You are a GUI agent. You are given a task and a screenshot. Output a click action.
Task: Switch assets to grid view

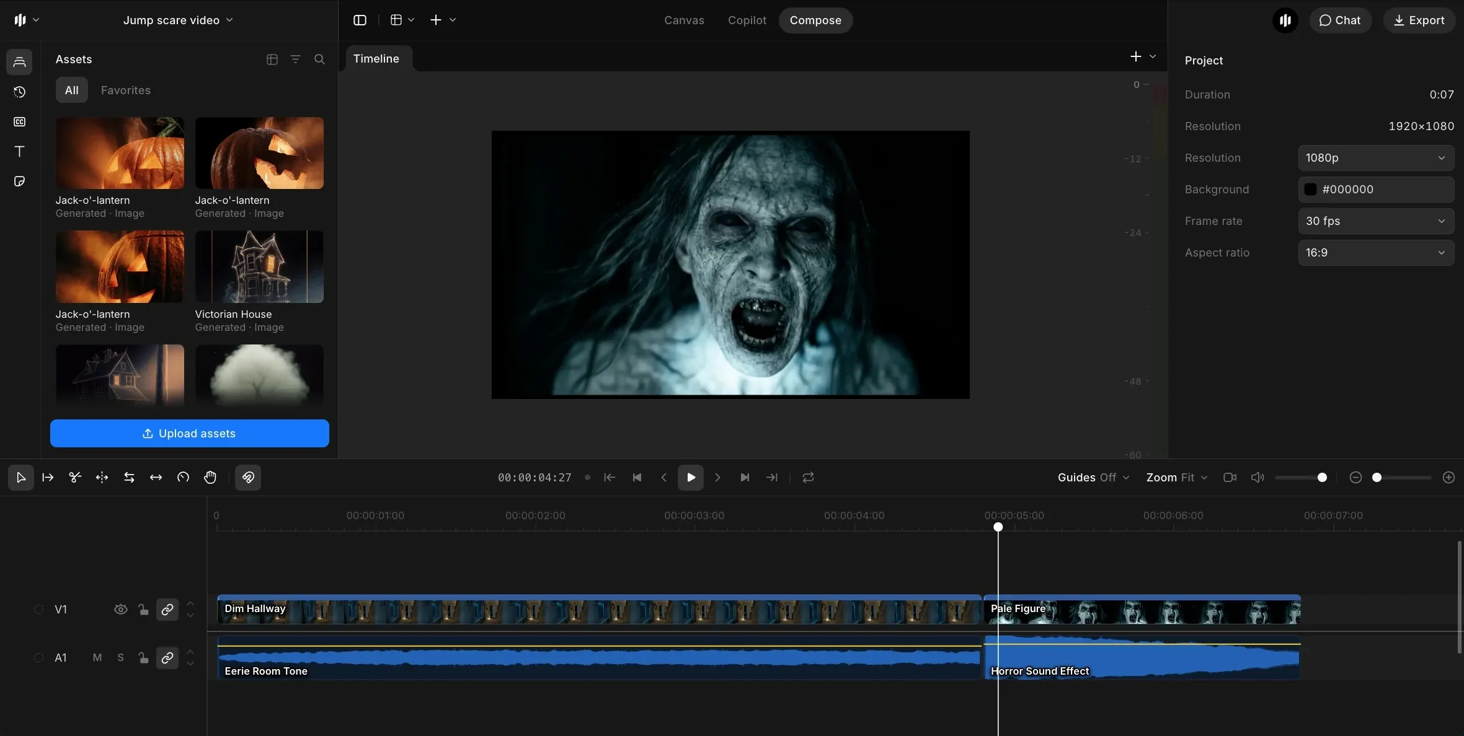[x=272, y=59]
